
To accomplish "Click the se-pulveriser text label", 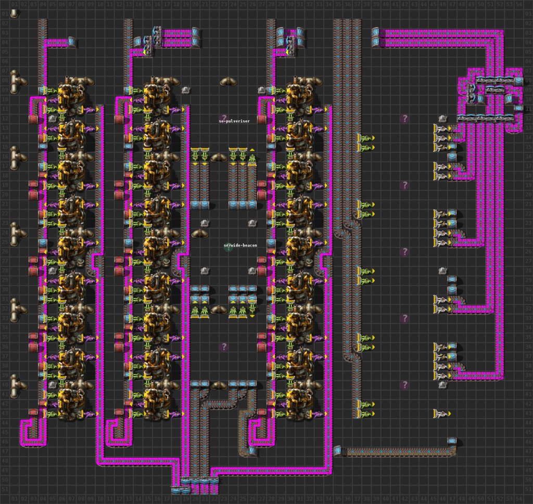I will point(234,121).
